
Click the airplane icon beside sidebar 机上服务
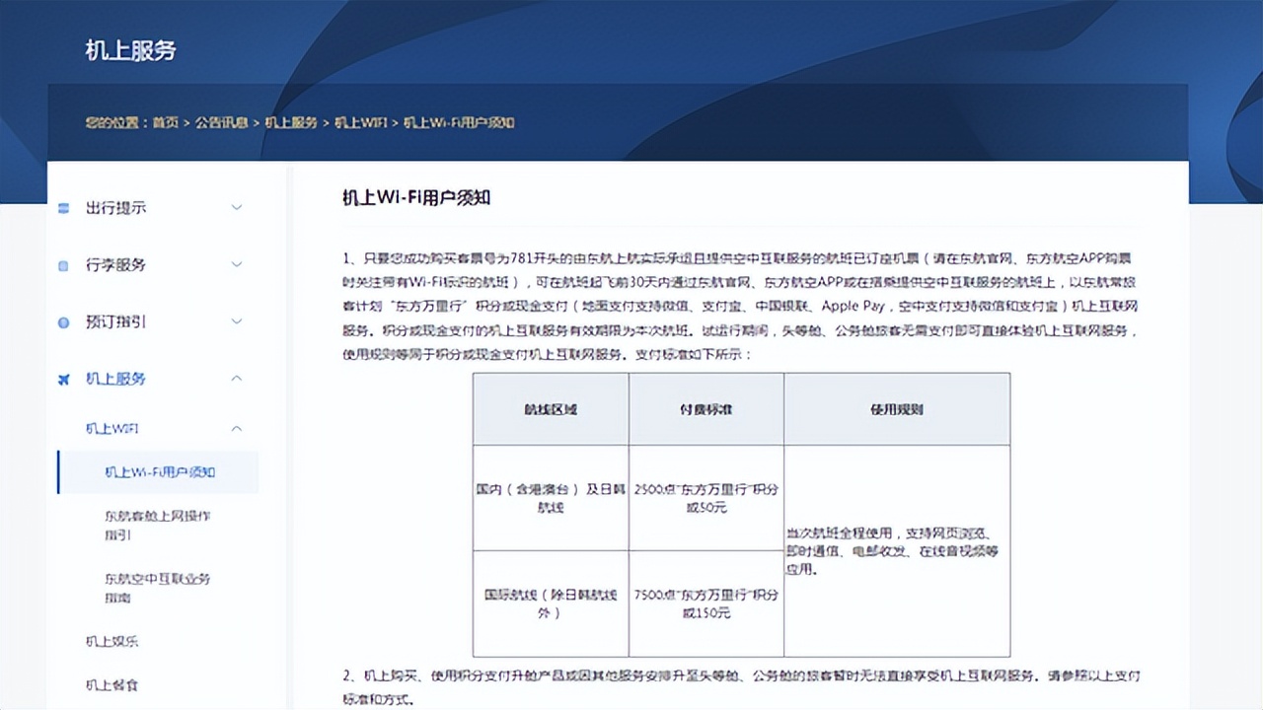coord(64,379)
